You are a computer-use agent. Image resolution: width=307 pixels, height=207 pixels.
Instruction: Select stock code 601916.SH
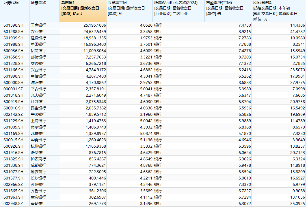tap(13, 153)
